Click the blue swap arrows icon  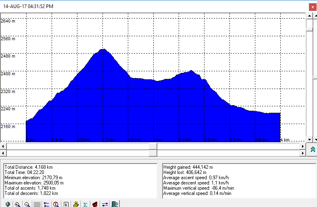(105, 204)
